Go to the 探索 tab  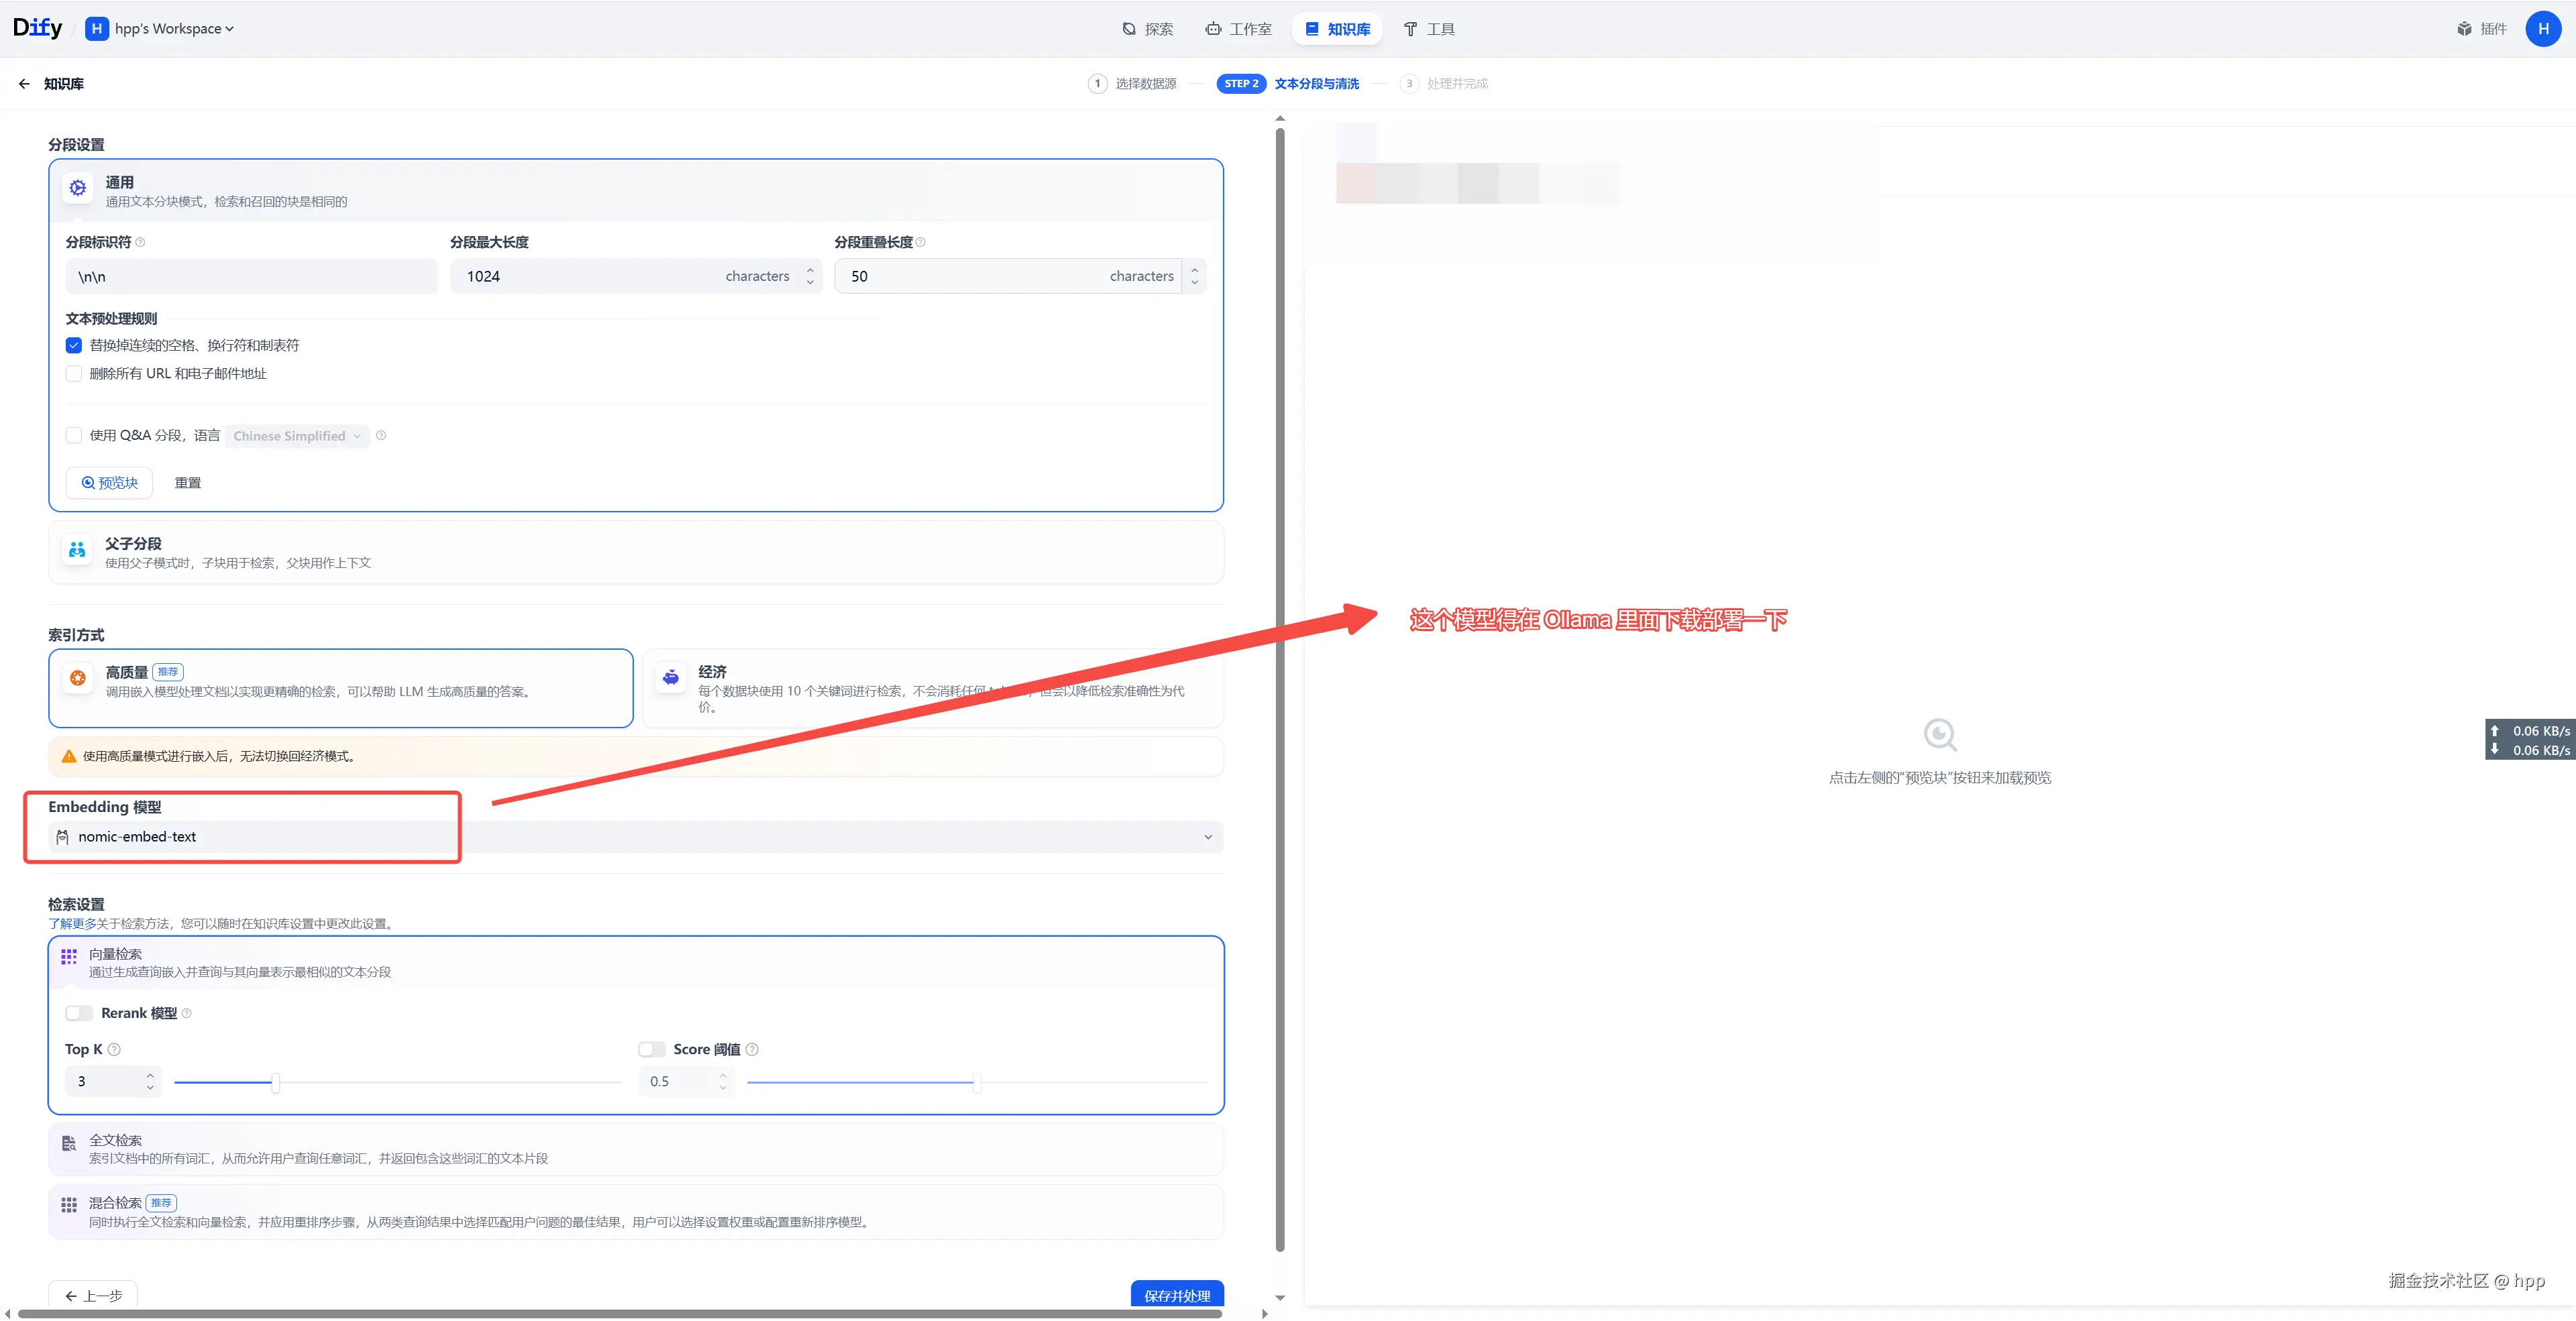coord(1147,29)
